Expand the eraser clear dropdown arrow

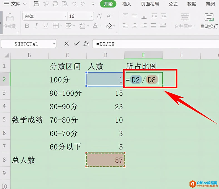(x=114, y=26)
